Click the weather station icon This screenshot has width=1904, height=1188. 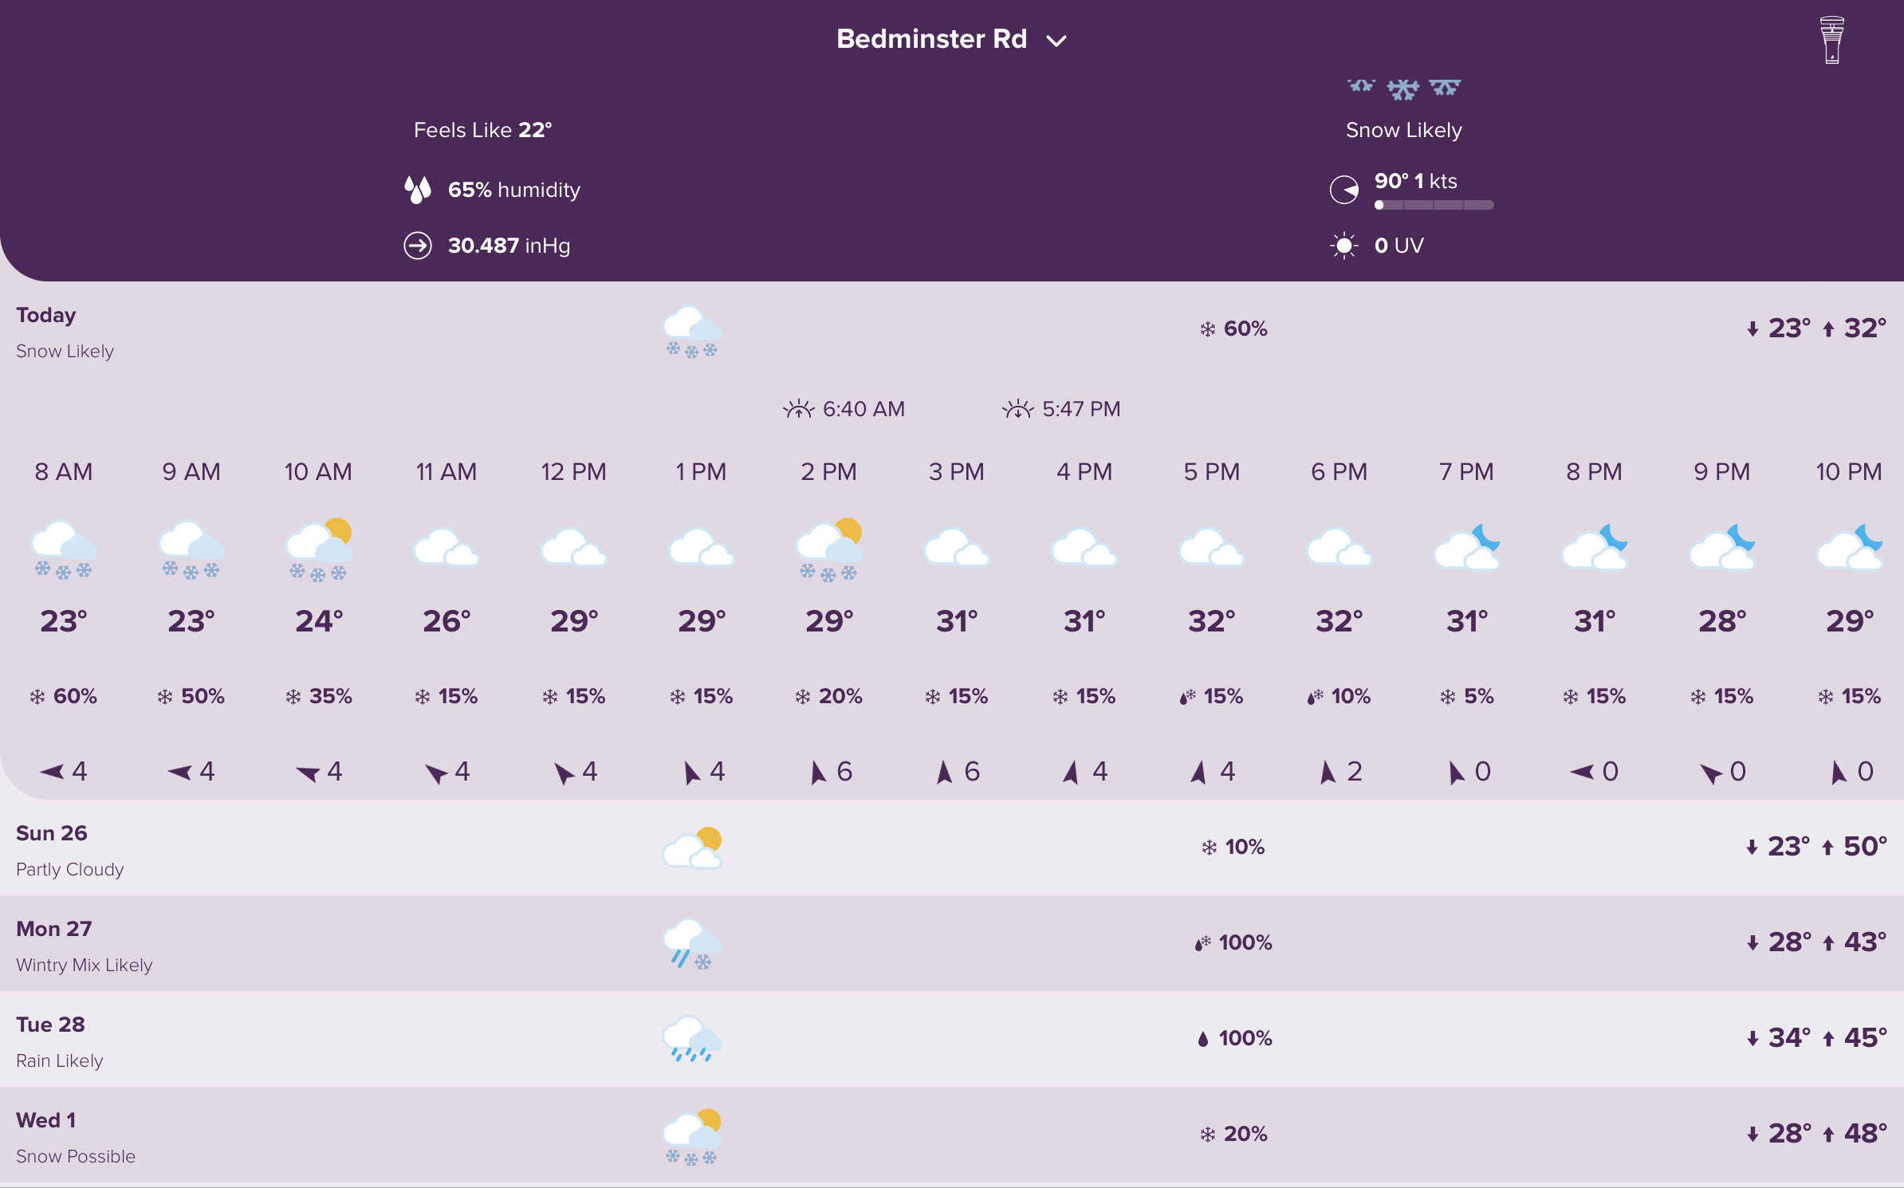(1831, 40)
